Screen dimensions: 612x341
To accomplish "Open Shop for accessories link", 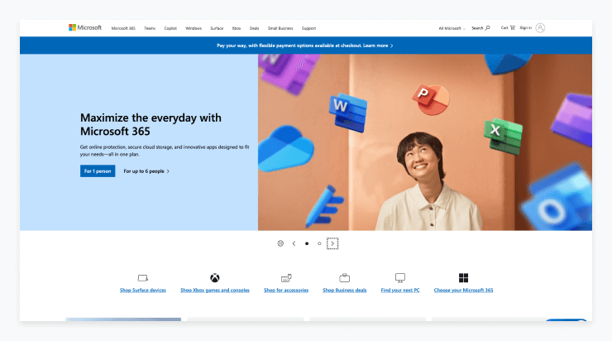I will 286,291.
